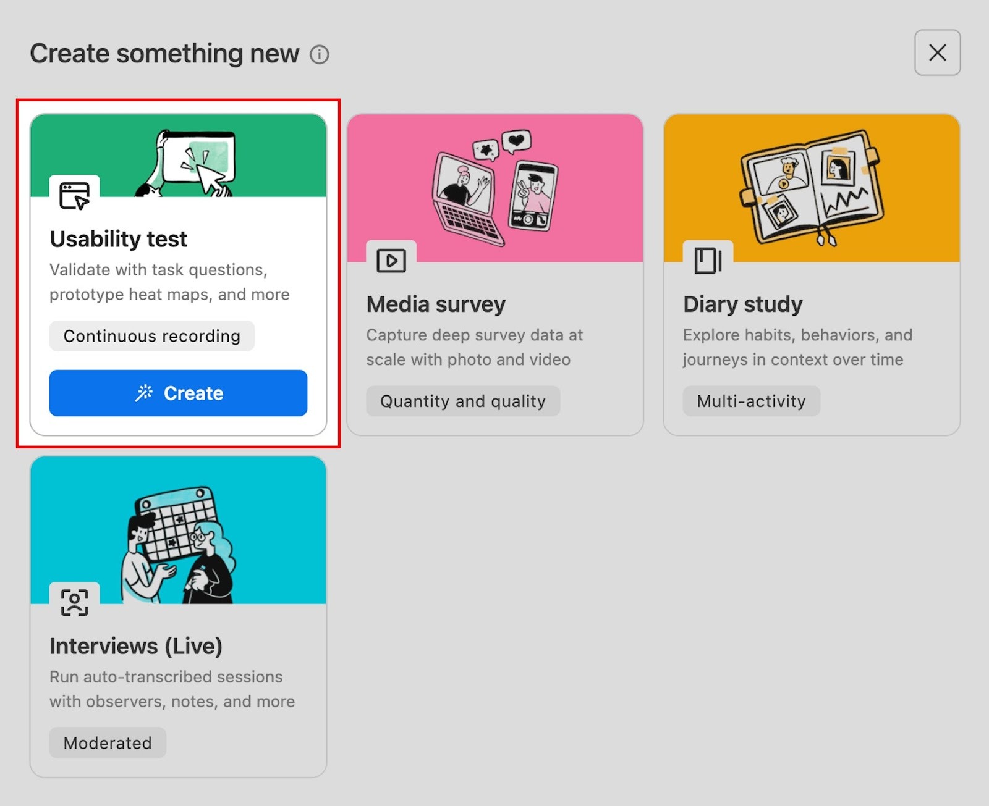Select the Quantity and quality tag
Image resolution: width=989 pixels, height=806 pixels.
(463, 401)
